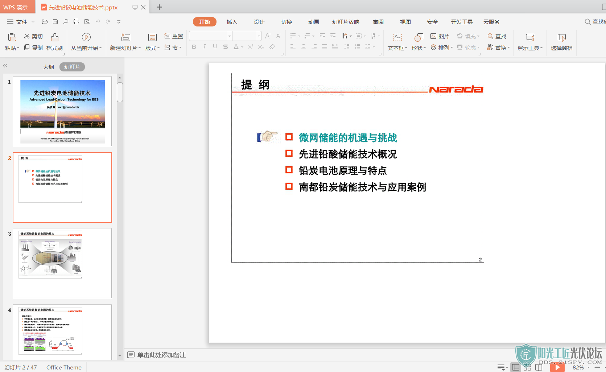Click the Find (查找) magnifier icon

pos(490,36)
